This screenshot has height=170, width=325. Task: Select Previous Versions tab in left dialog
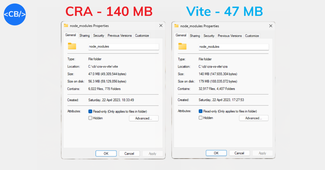point(120,35)
